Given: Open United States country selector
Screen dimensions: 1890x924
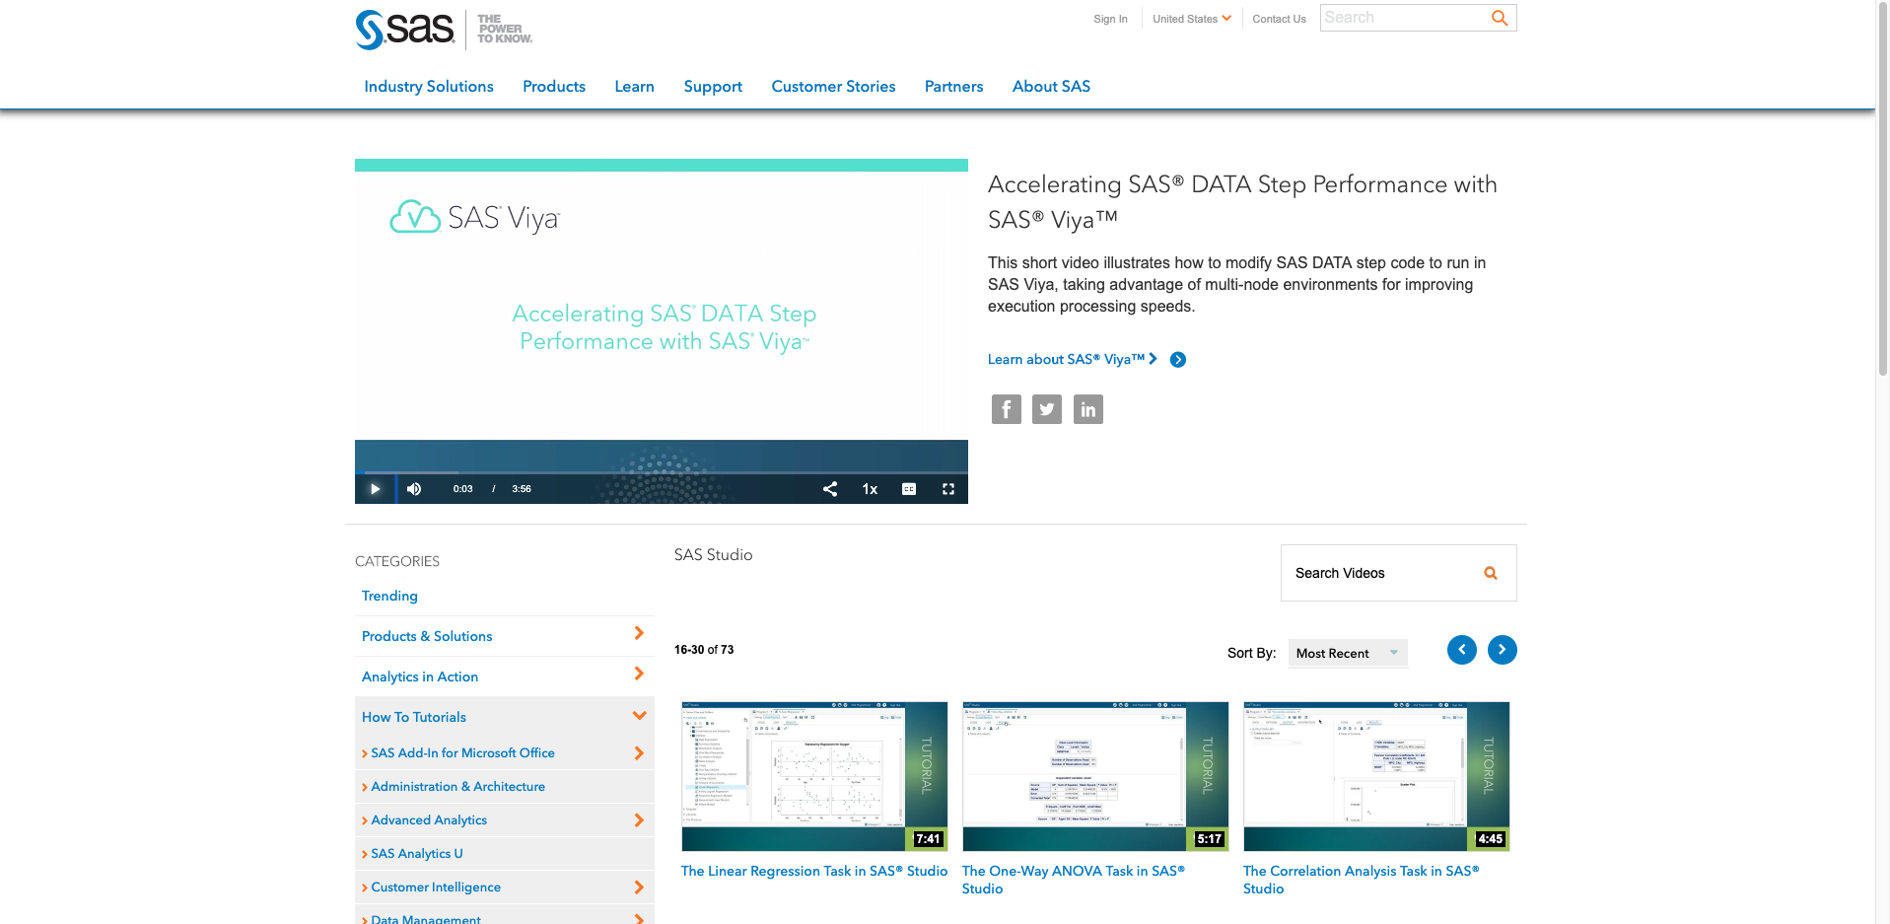Looking at the screenshot, I should pos(1191,19).
